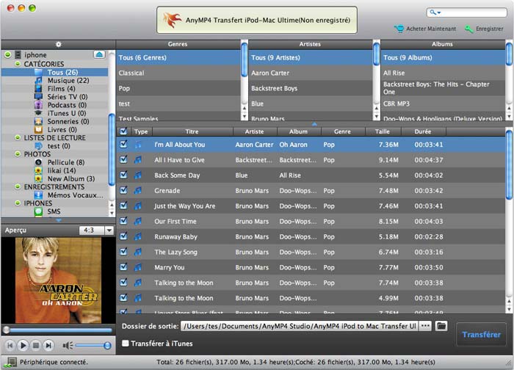Collapse the browser panel arrow above table
Image resolution: width=514 pixels, height=370 pixels.
[x=314, y=124]
